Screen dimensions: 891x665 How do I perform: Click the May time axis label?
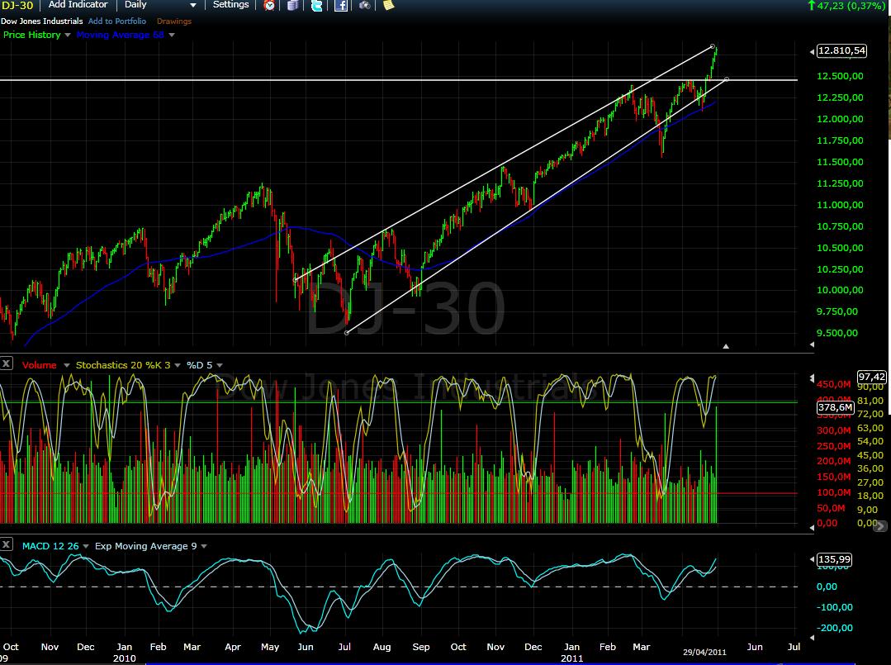270,647
